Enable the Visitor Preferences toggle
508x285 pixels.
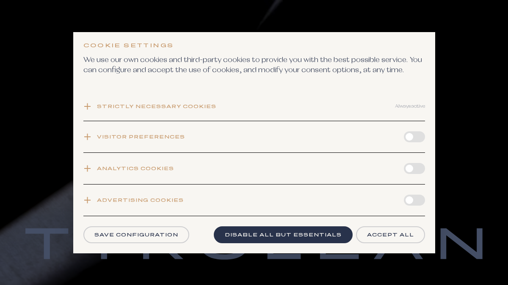pos(414,137)
